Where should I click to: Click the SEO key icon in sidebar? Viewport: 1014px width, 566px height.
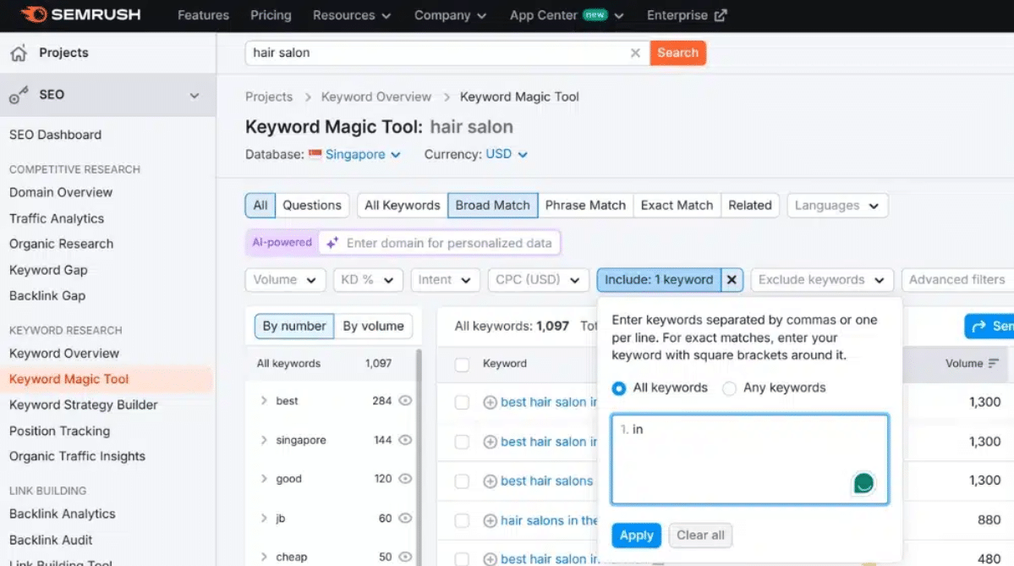(x=19, y=95)
